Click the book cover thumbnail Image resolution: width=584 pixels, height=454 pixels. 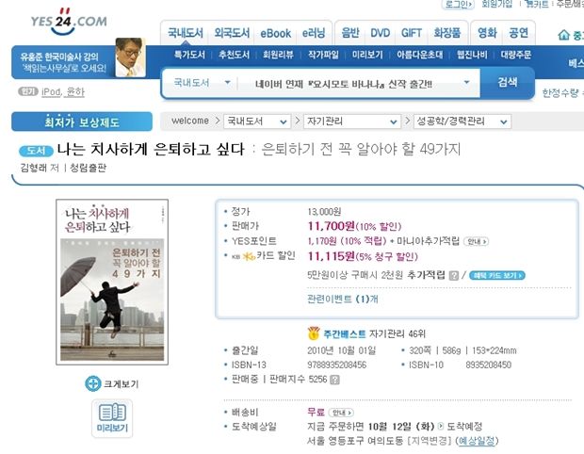point(112,282)
